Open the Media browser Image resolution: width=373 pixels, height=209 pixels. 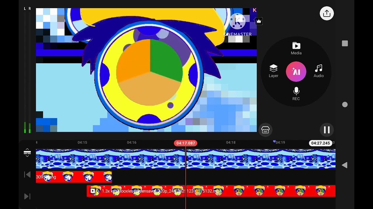[x=296, y=48]
